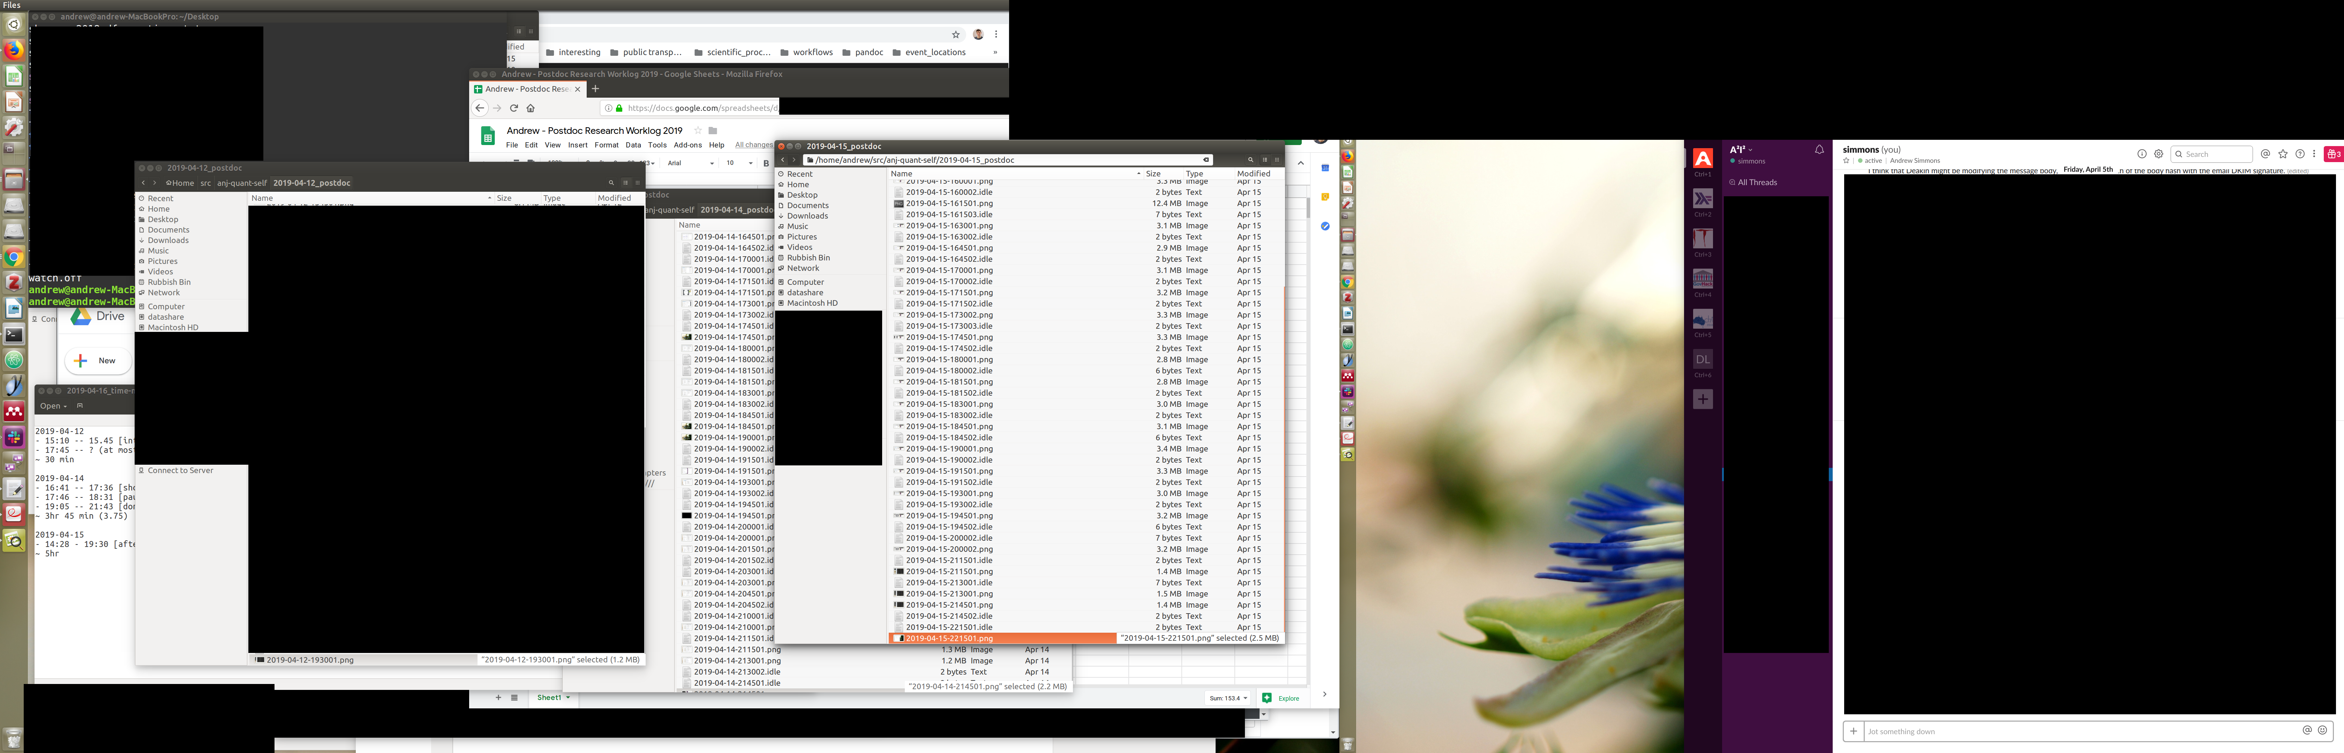Clear the file manager location path field

coord(1206,160)
